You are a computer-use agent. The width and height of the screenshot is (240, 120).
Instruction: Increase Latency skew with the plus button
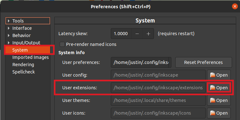coord(148,34)
